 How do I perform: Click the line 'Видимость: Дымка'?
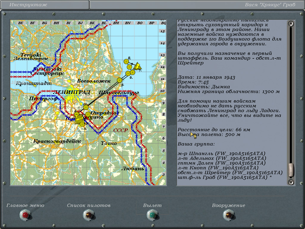204,87
